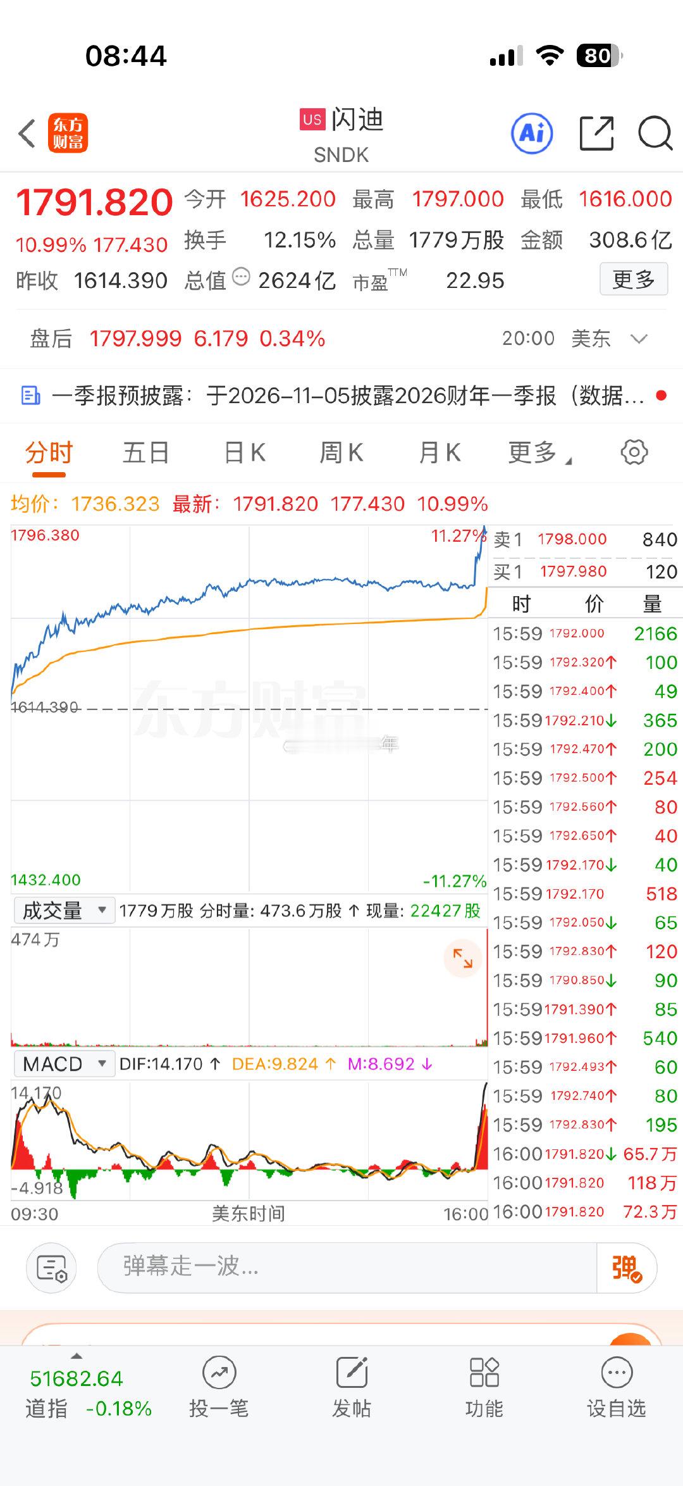Tap the 闪迪 stock name title
683x1486 pixels.
(x=358, y=120)
